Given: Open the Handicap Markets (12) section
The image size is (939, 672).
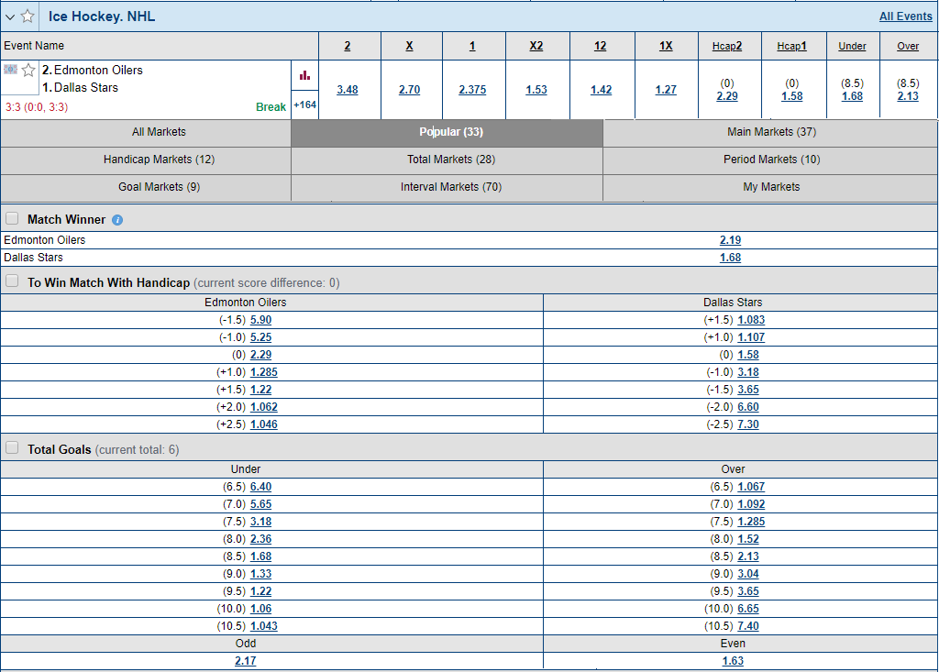Looking at the screenshot, I should point(158,160).
